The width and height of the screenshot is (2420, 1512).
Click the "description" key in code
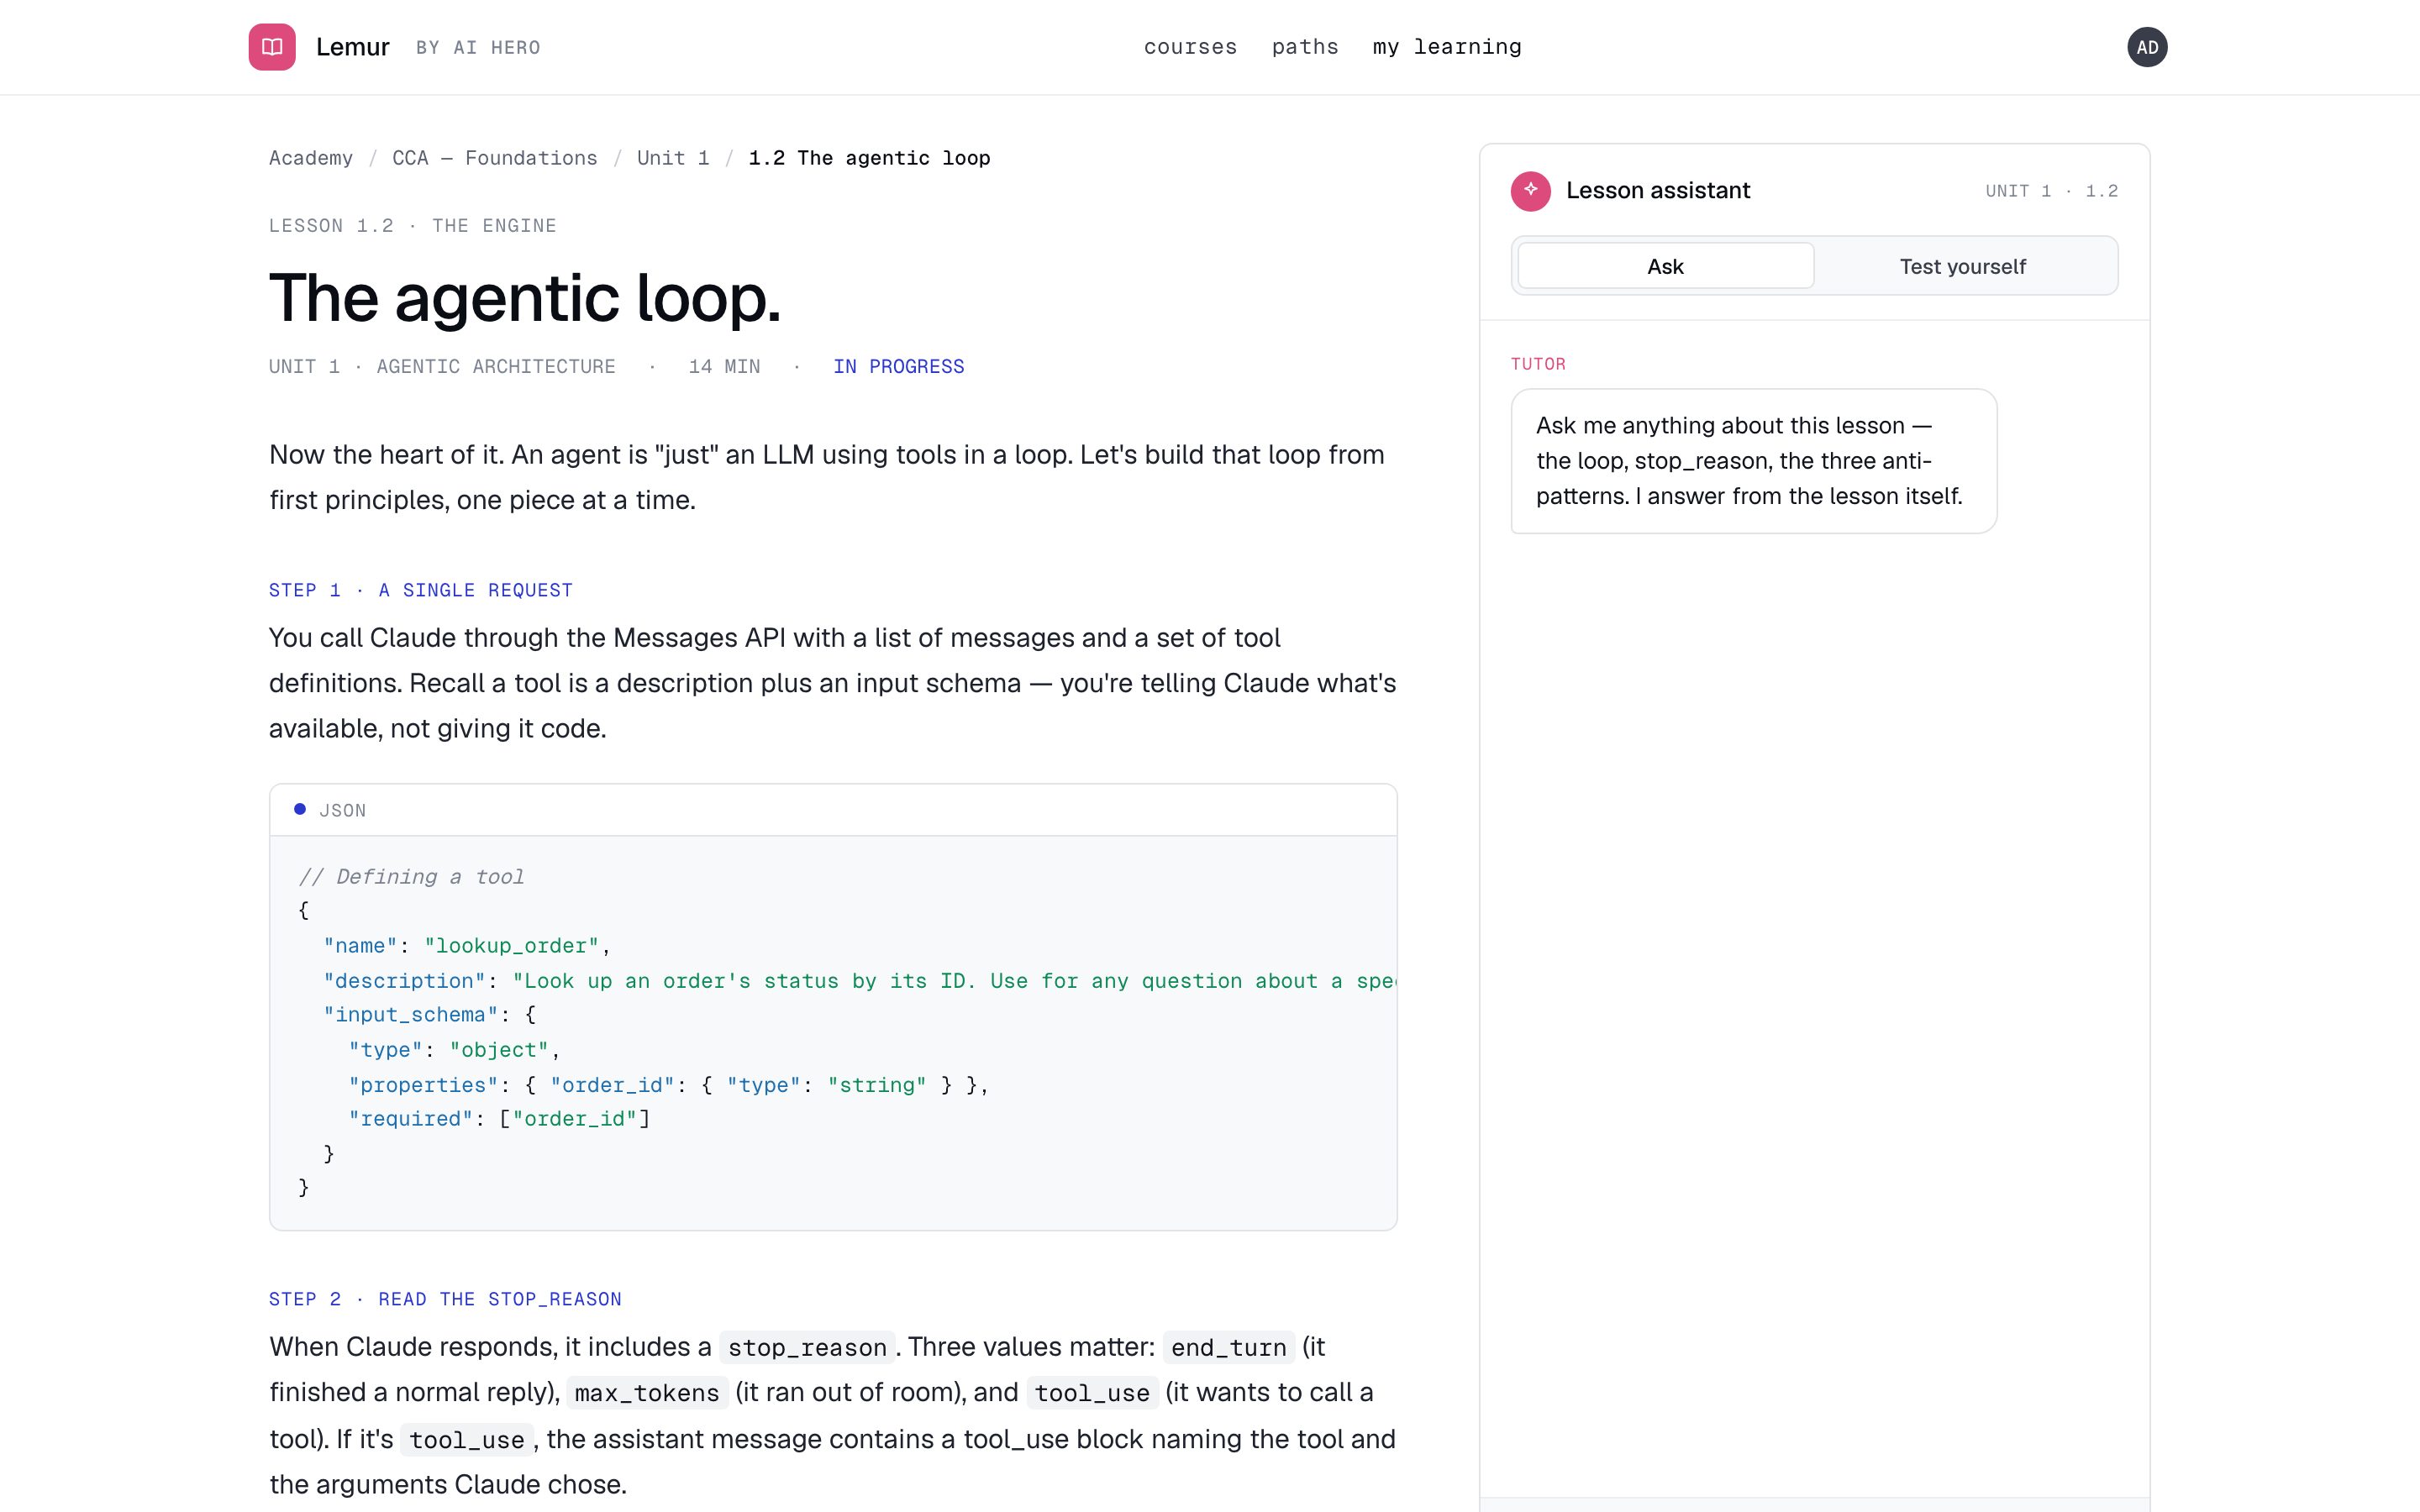tap(404, 981)
